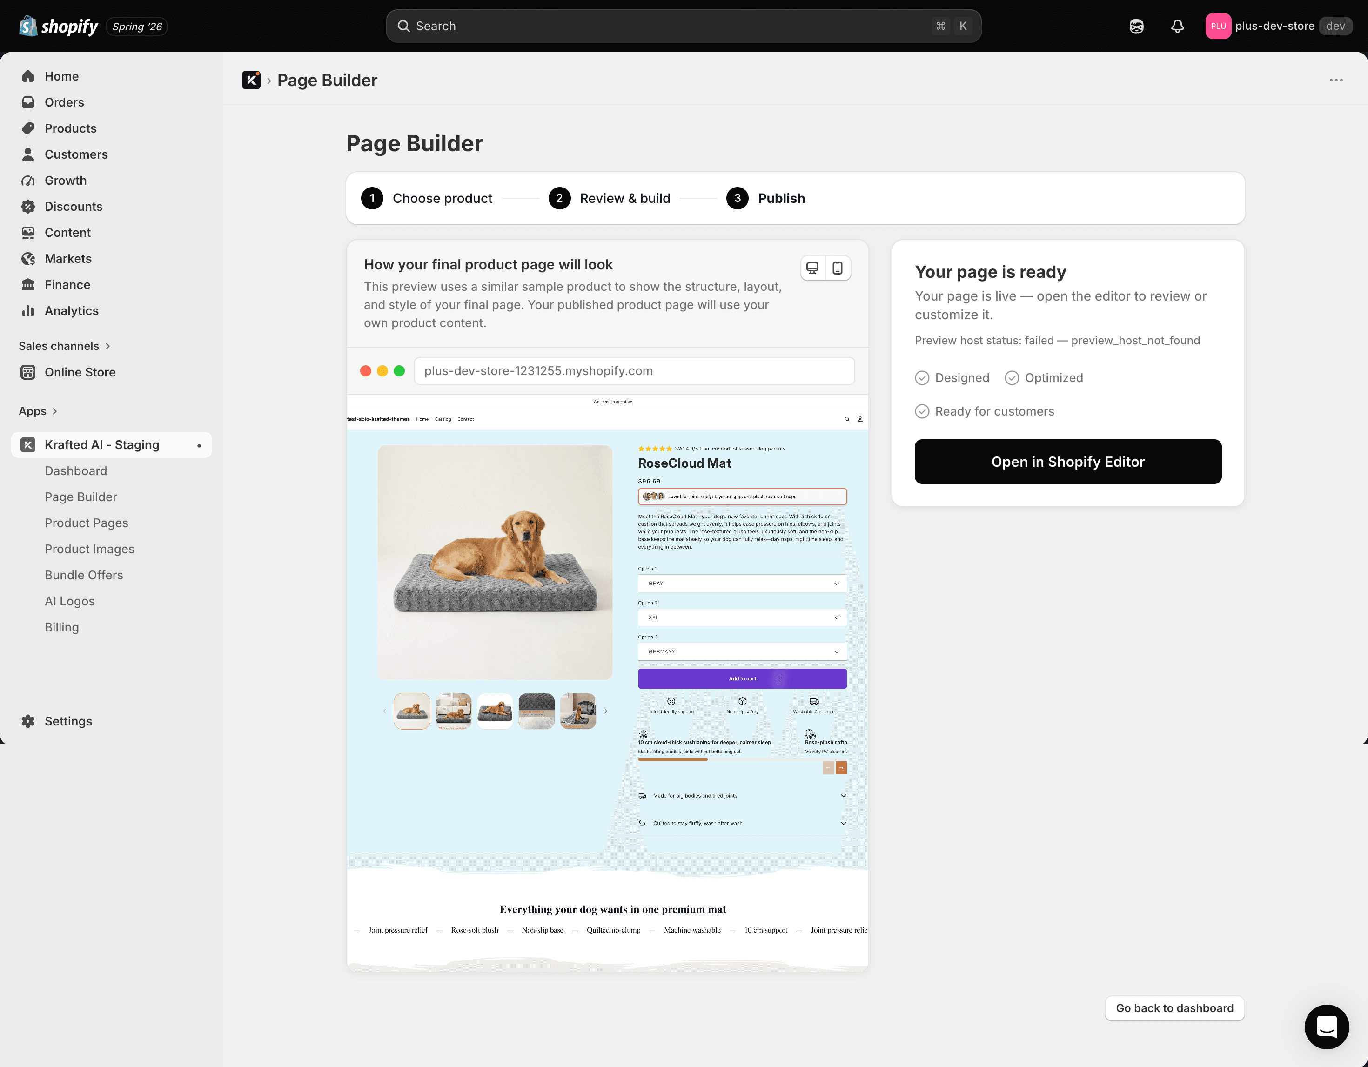Go to Review & build step
The image size is (1368, 1067).
pos(610,198)
